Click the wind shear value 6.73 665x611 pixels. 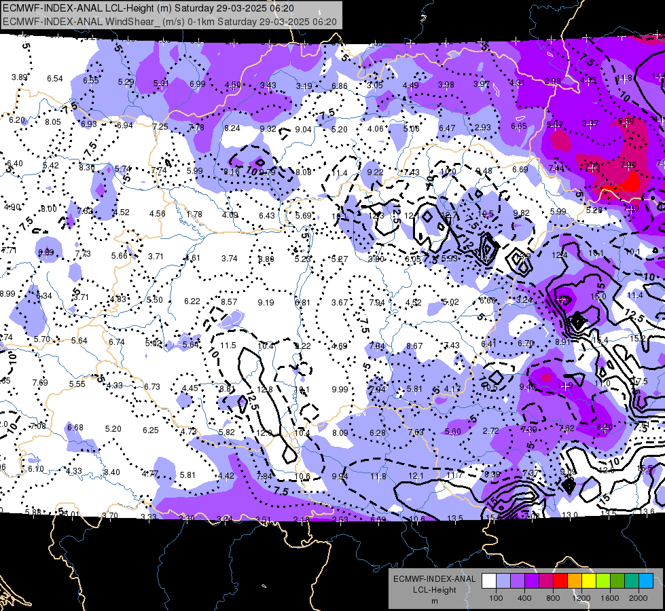[152, 386]
